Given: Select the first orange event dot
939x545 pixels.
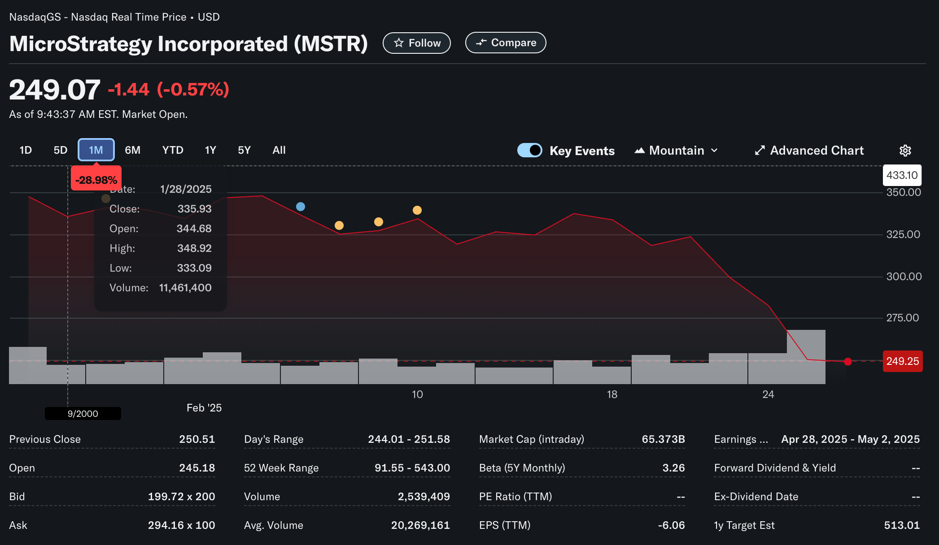Looking at the screenshot, I should pos(339,225).
